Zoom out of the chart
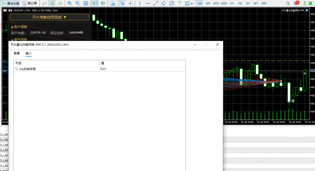This screenshot has width=315, height=171. pos(78,3)
